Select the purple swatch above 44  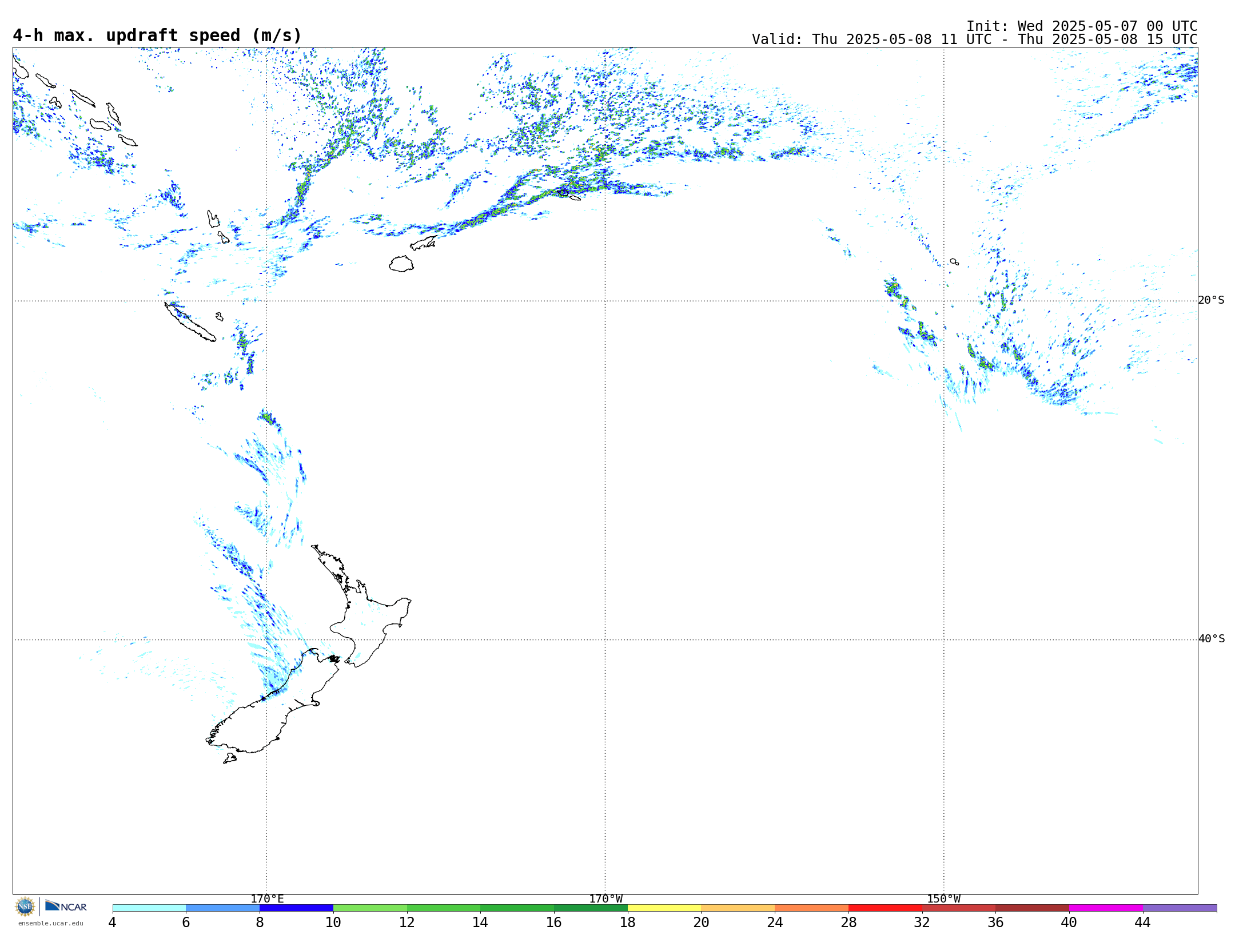(x=1180, y=908)
